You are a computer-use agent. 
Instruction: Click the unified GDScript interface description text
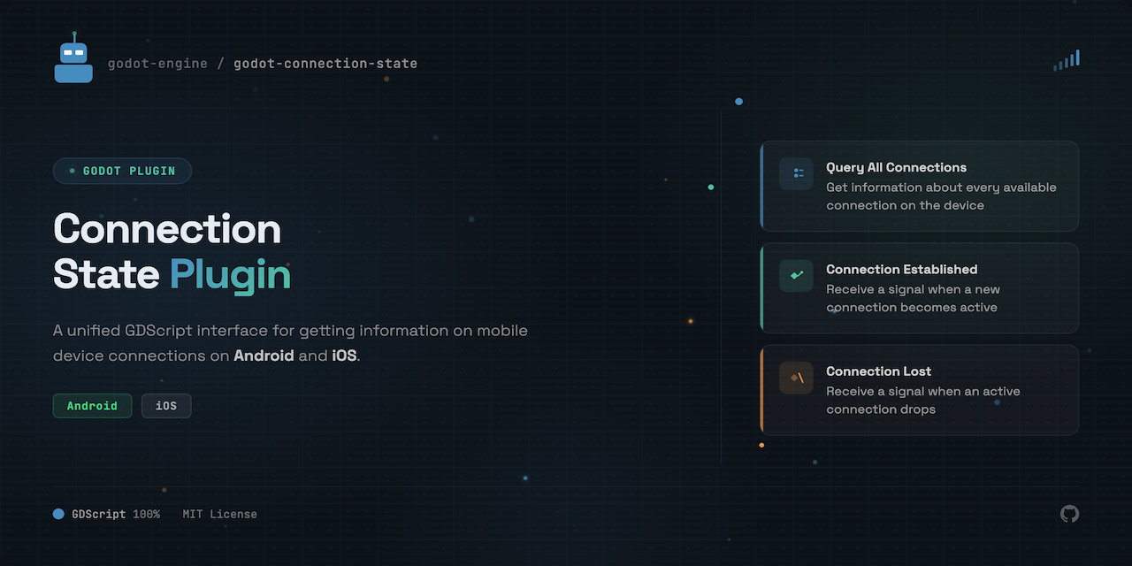[290, 343]
